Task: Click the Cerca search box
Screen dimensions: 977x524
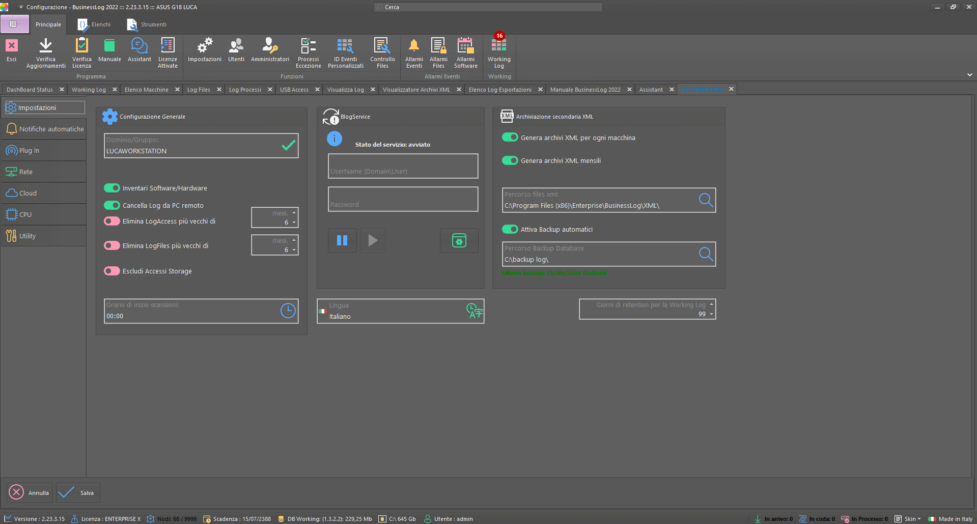Action: pyautogui.click(x=488, y=7)
